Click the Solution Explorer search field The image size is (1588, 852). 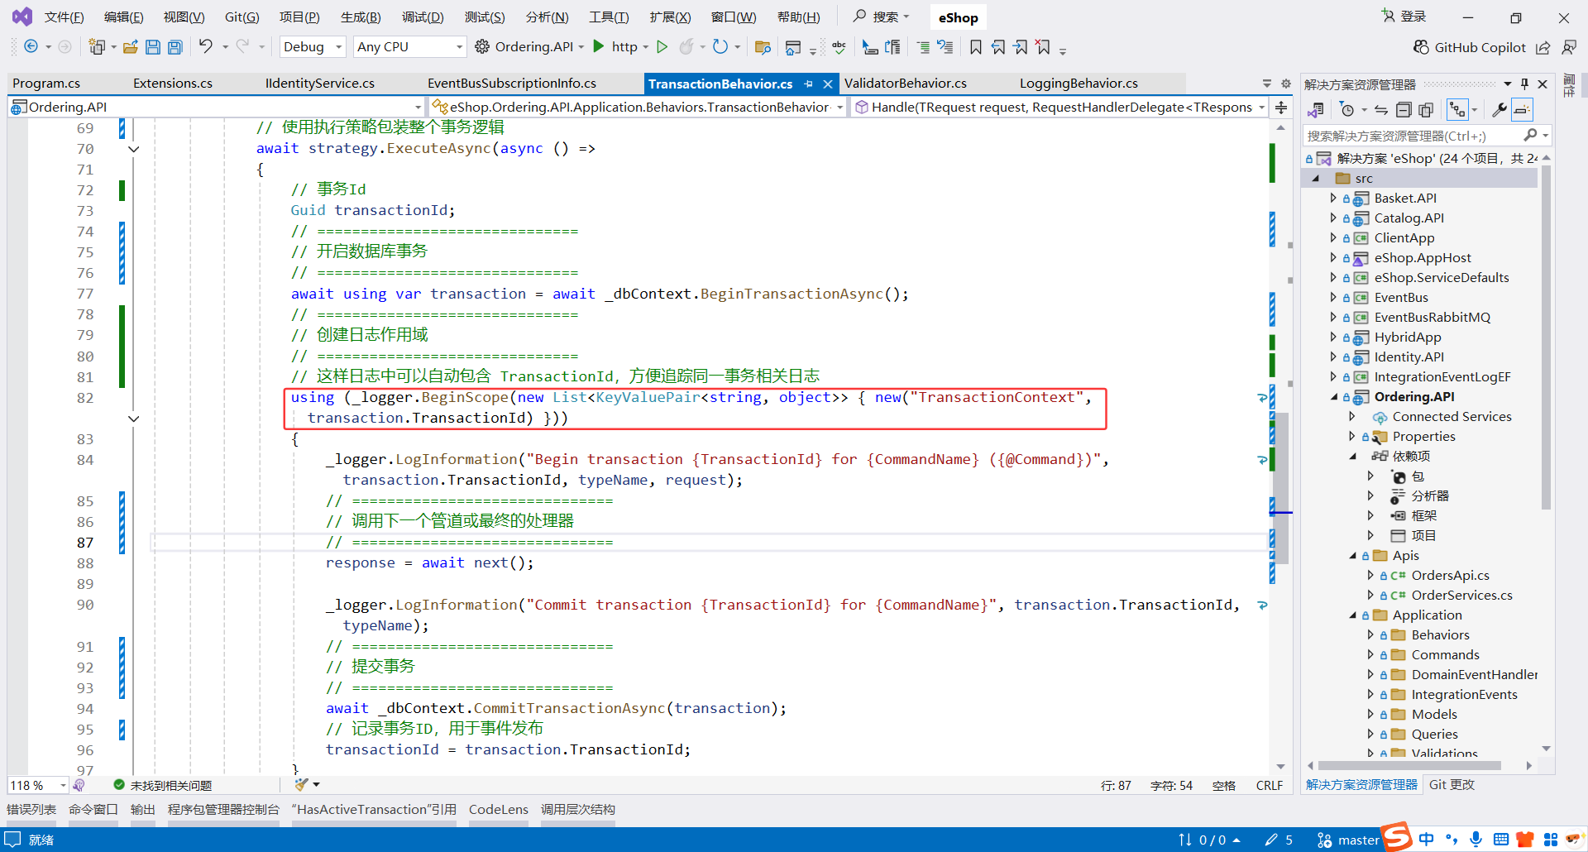(1427, 136)
